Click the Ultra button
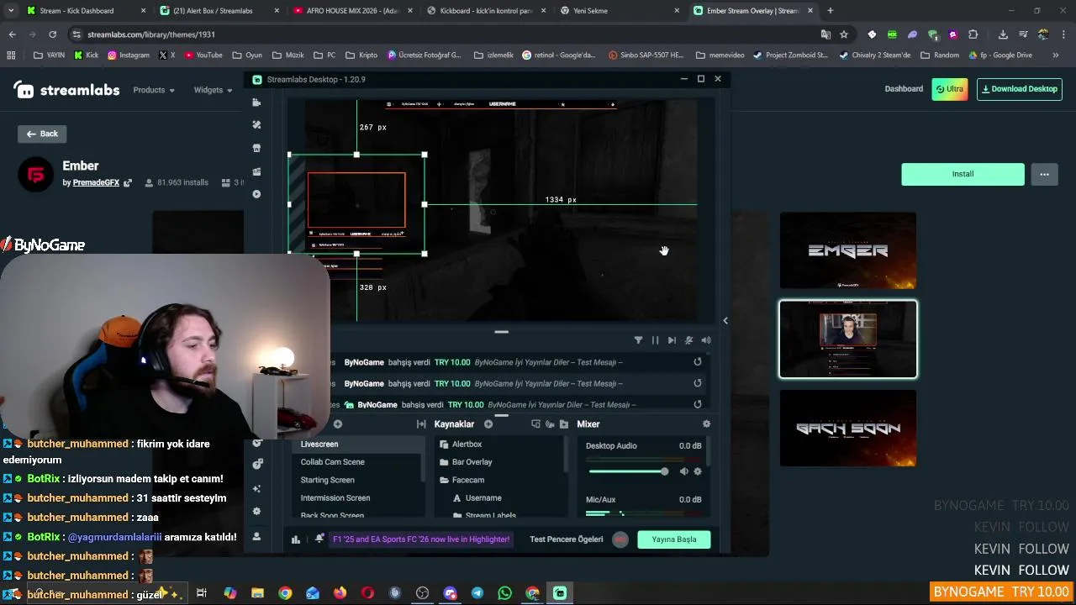This screenshot has width=1076, height=605. point(950,89)
